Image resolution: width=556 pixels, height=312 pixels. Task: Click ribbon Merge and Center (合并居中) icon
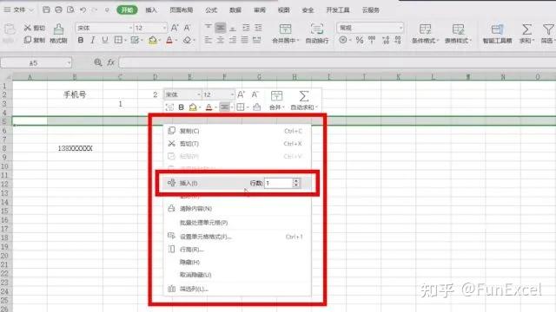(285, 29)
